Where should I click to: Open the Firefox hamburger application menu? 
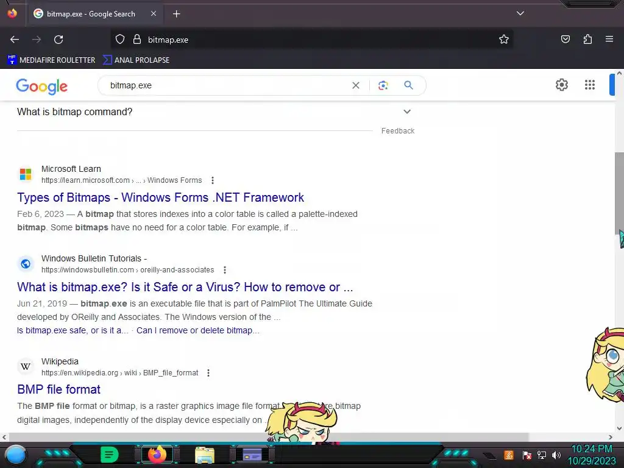coord(609,39)
